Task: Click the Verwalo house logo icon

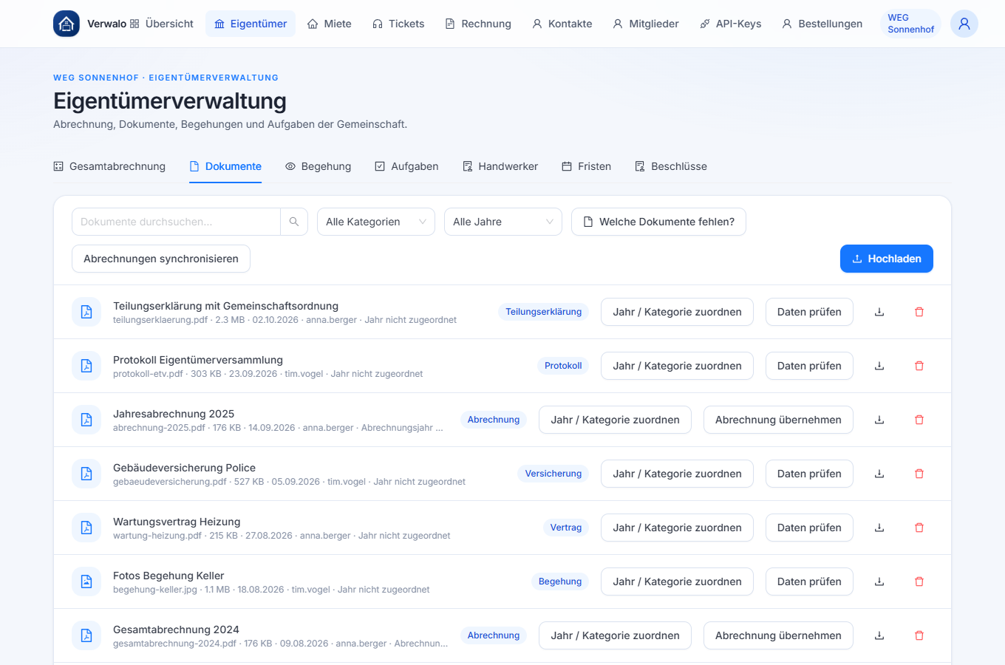Action: click(x=67, y=24)
